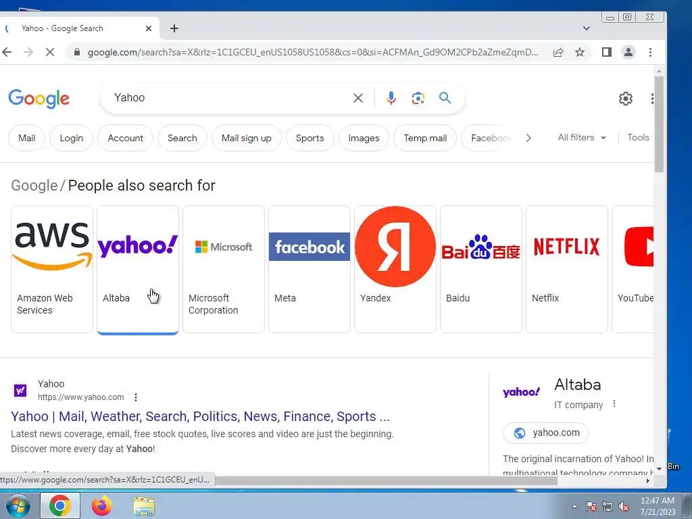The image size is (692, 519).
Task: Click the browser back arrow
Action: point(7,52)
